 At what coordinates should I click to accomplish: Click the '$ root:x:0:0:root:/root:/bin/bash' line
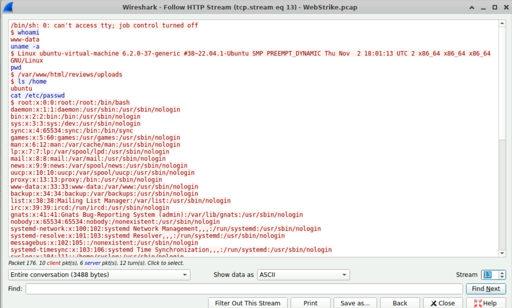point(70,103)
